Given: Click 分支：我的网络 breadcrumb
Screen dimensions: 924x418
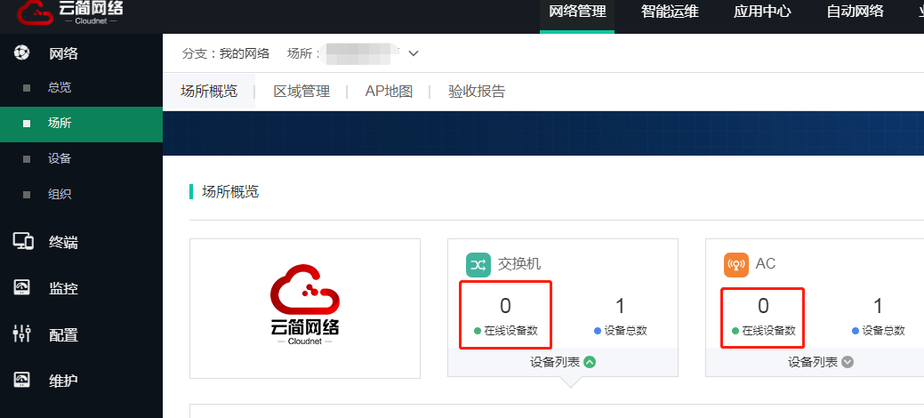Looking at the screenshot, I should click(x=226, y=53).
